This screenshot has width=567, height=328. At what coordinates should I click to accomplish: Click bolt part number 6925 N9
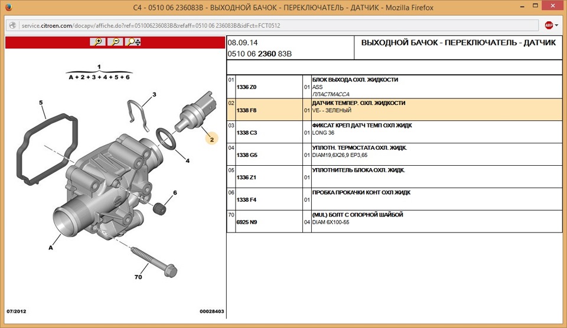point(247,222)
